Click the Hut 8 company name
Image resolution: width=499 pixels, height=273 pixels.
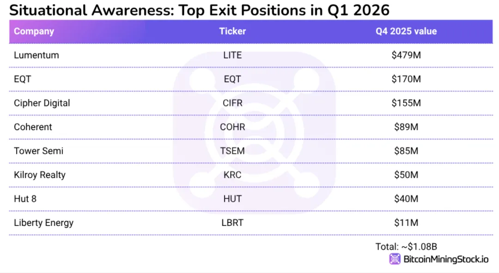(25, 199)
